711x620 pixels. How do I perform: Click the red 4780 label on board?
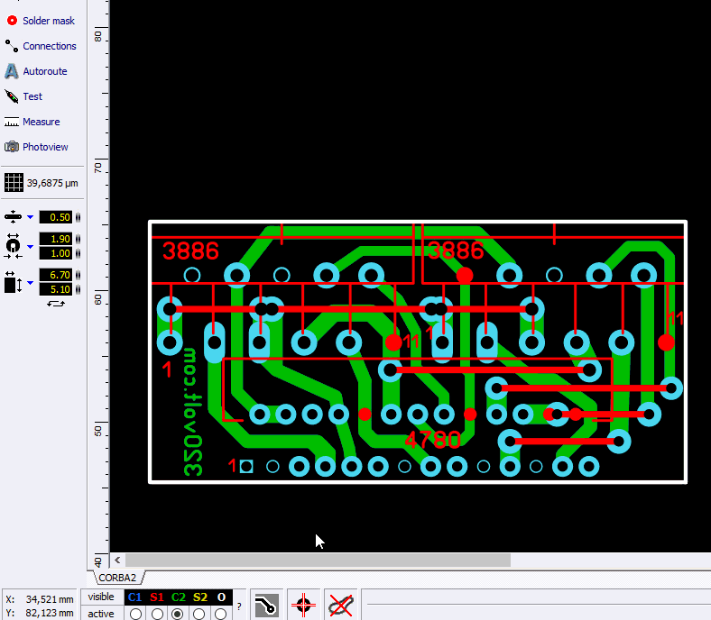[433, 440]
